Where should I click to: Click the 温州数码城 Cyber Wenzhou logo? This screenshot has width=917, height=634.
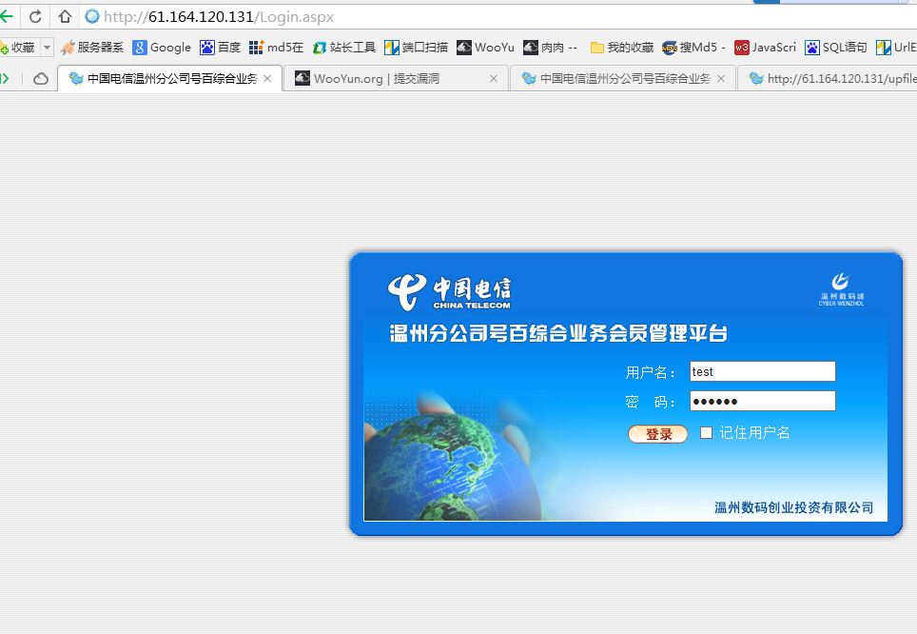click(841, 289)
